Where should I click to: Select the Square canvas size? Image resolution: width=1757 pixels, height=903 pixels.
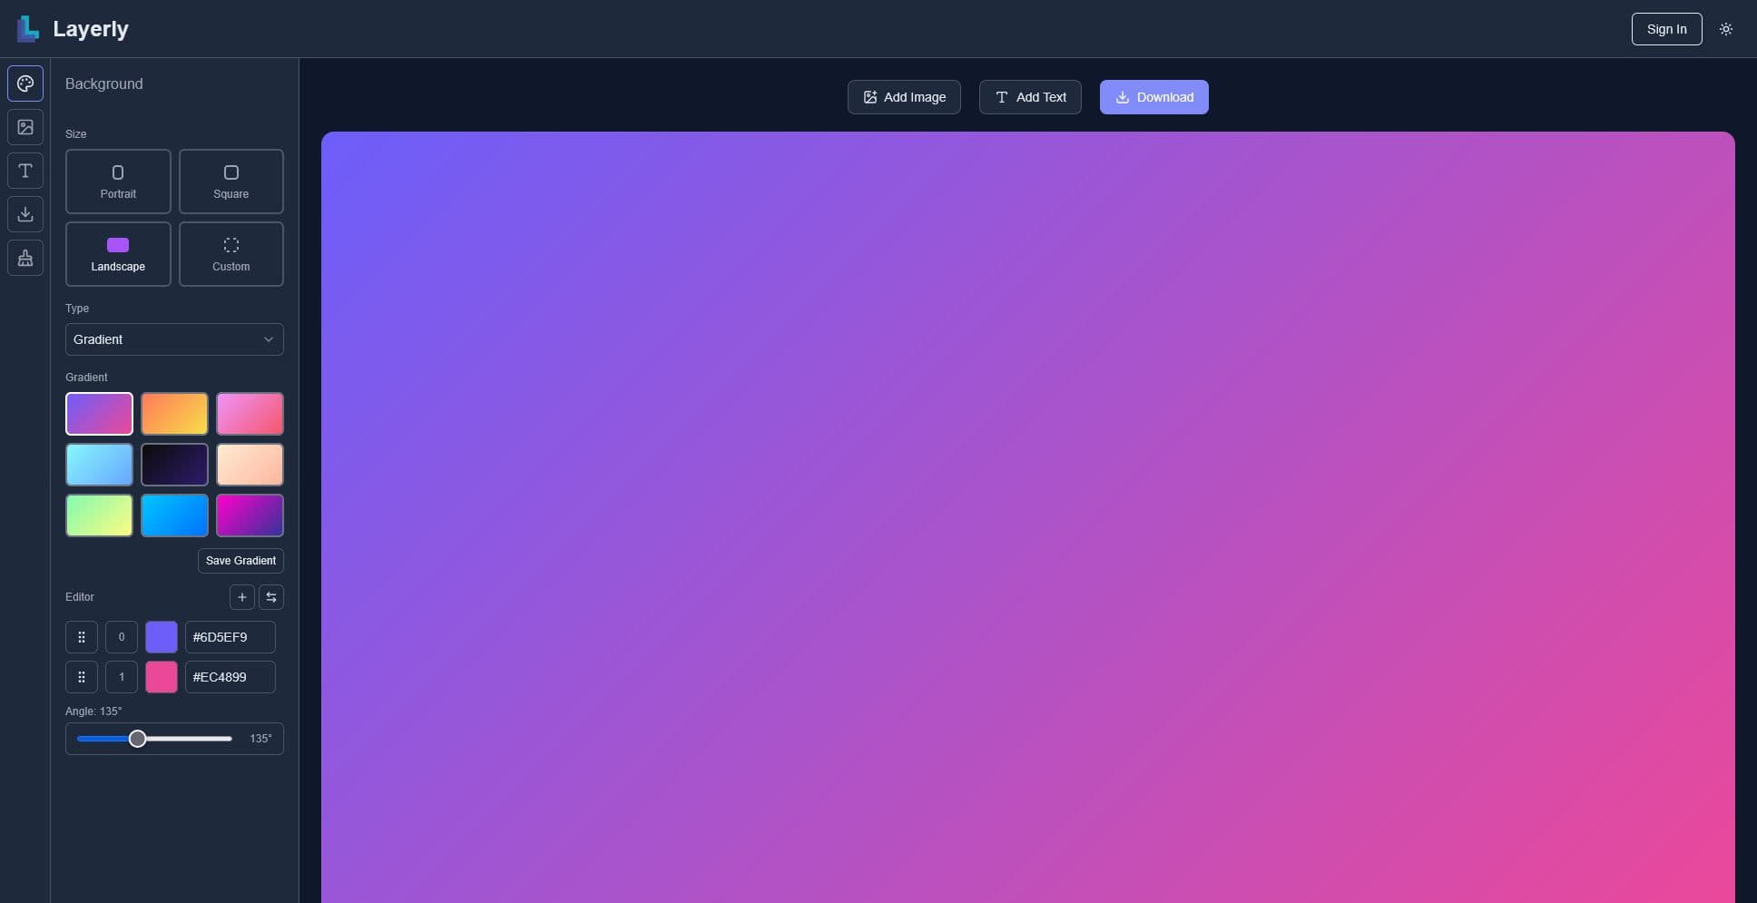click(231, 182)
